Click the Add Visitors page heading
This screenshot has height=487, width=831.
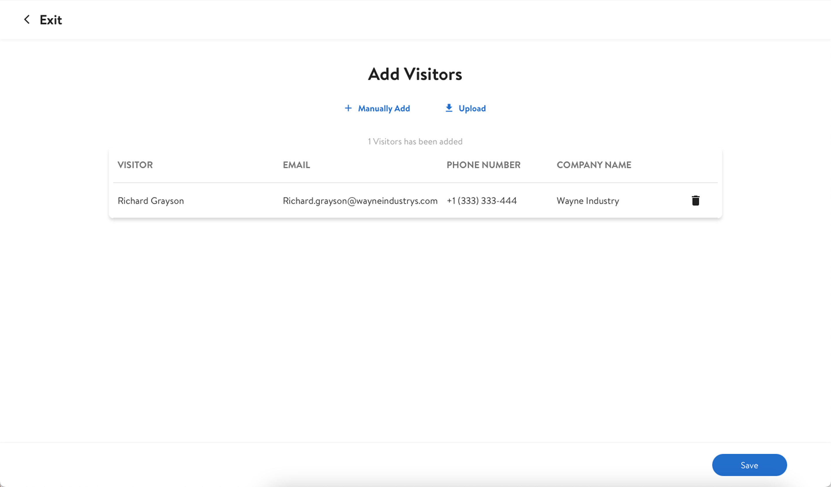[415, 74]
